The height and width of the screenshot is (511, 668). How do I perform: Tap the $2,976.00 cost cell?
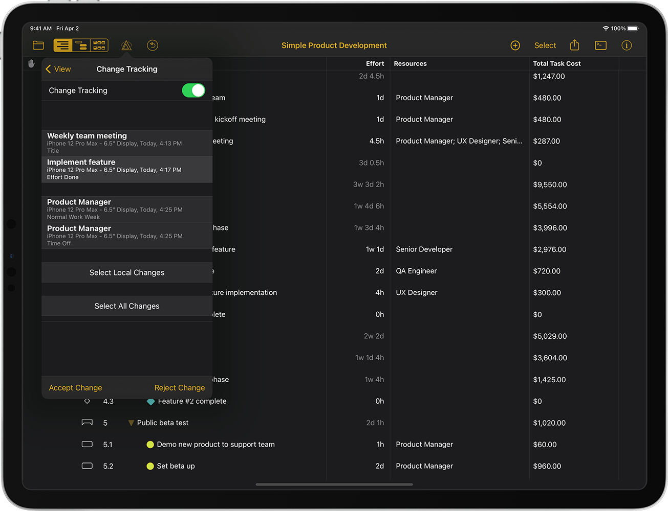pyautogui.click(x=550, y=249)
